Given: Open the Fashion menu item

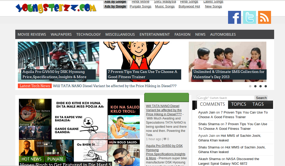Looking at the screenshot, I should [182, 34].
